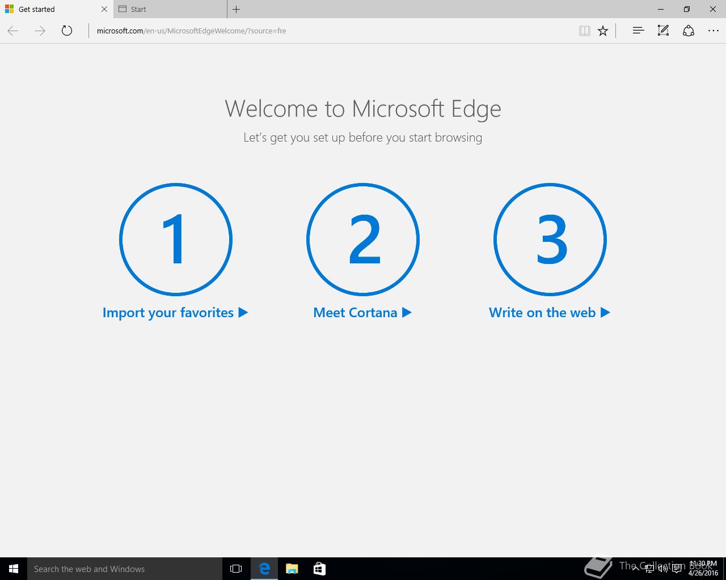Click the Search the web and Windows box
The width and height of the screenshot is (726, 580).
pyautogui.click(x=125, y=569)
